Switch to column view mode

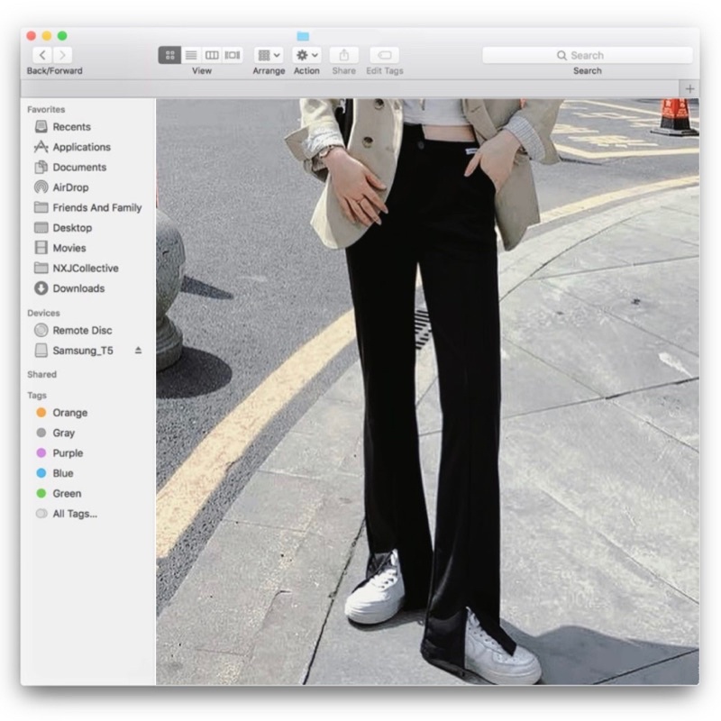tap(212, 55)
